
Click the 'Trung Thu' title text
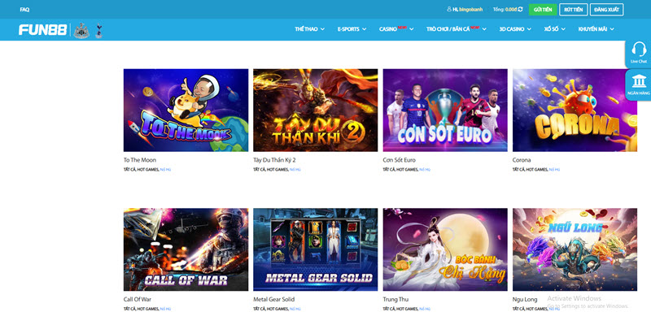[395, 299]
